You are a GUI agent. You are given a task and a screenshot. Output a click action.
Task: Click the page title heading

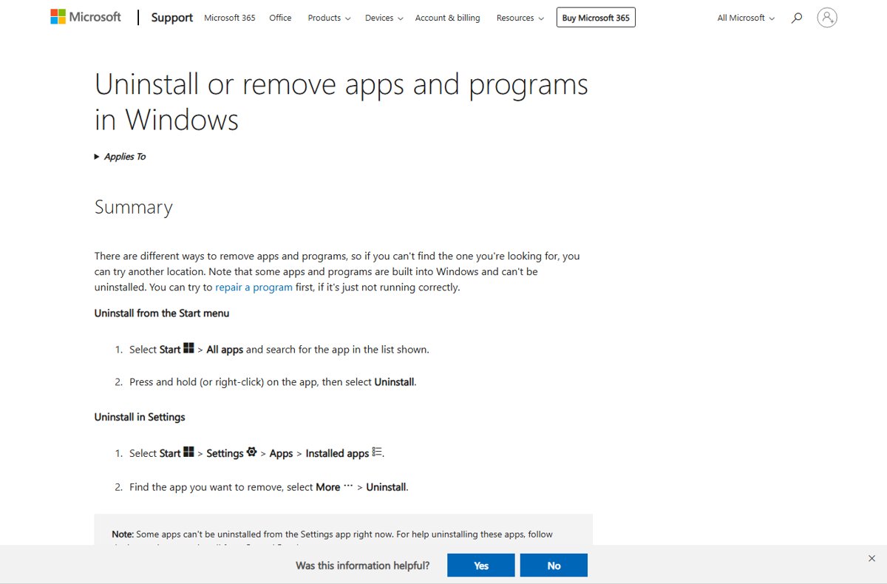tap(341, 102)
